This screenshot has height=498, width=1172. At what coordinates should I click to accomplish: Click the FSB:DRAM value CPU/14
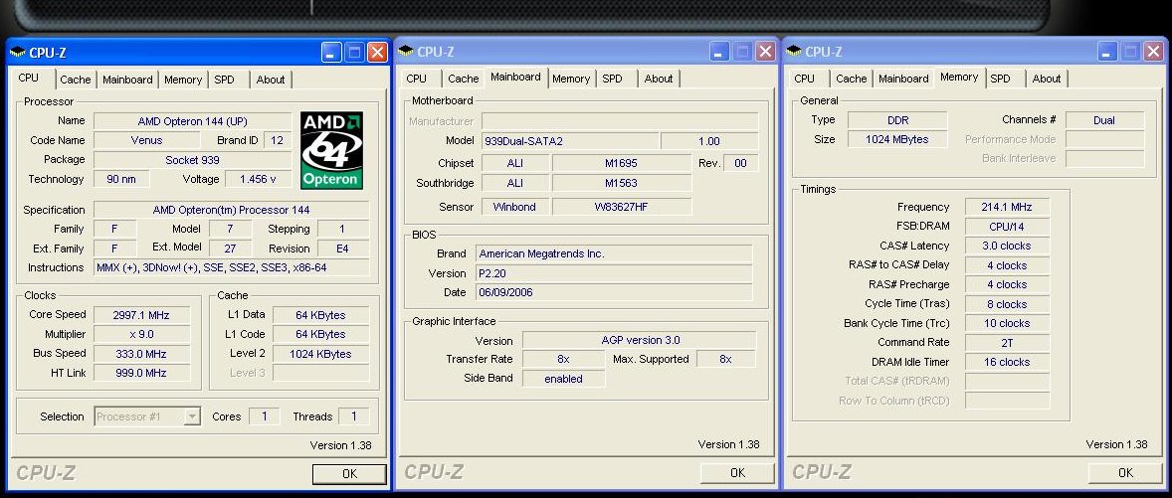click(x=1006, y=227)
